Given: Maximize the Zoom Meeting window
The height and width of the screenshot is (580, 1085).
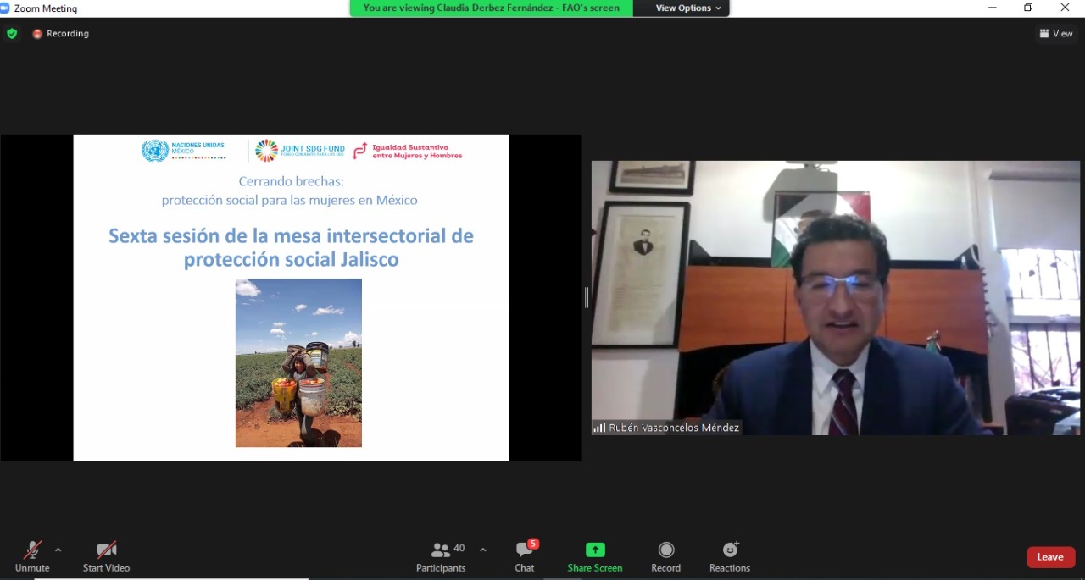Looking at the screenshot, I should click(1028, 8).
